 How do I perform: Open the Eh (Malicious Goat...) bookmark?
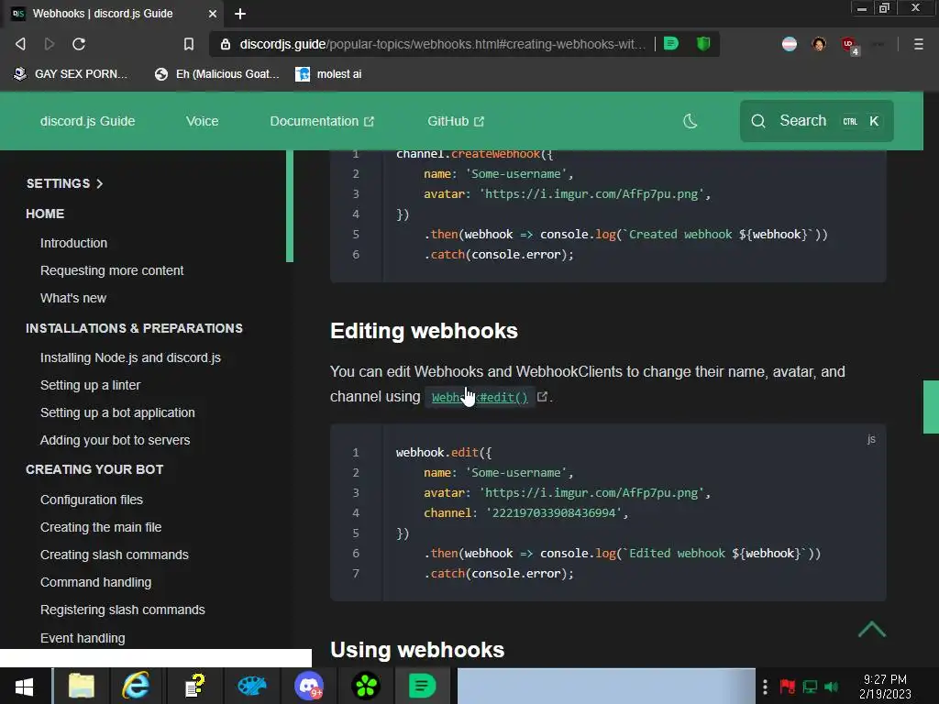(217, 74)
